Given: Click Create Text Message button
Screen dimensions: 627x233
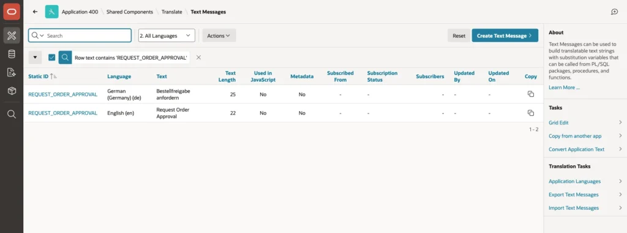Looking at the screenshot, I should pos(505,35).
